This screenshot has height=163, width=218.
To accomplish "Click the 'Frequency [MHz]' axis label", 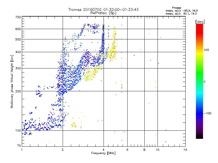I will (x=103, y=153).
